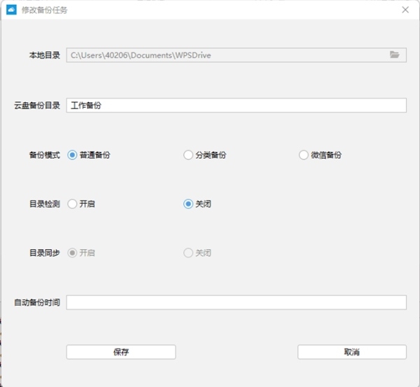
Task: Click the 备份模式 row label
Action: pos(45,155)
